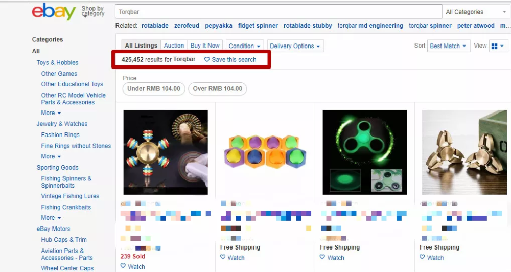Open related search peter atwood

tap(476, 26)
